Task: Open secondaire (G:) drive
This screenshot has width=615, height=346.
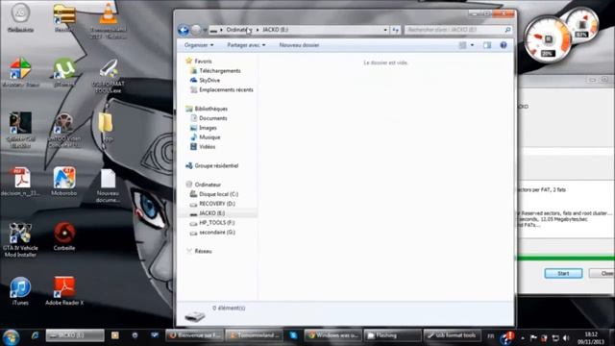Action: 217,233
